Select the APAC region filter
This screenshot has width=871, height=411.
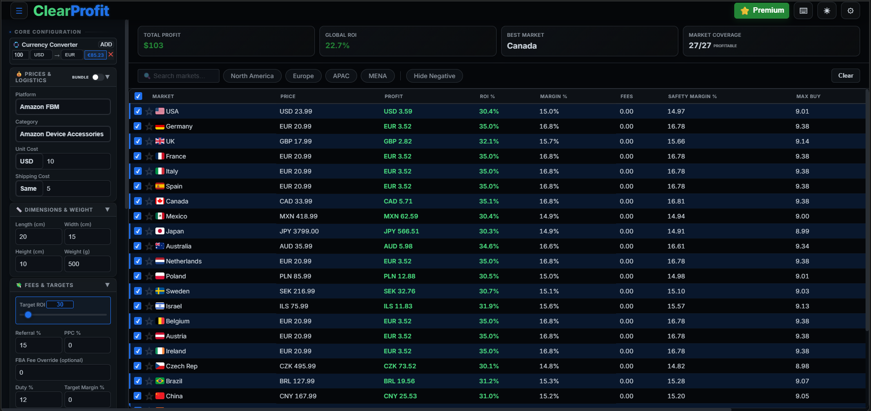coord(341,76)
